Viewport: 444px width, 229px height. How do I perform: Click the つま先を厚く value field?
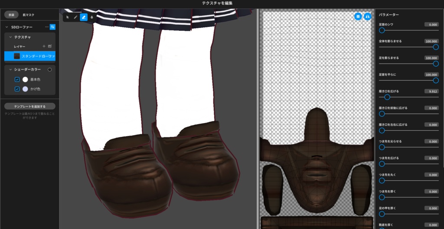(x=431, y=192)
